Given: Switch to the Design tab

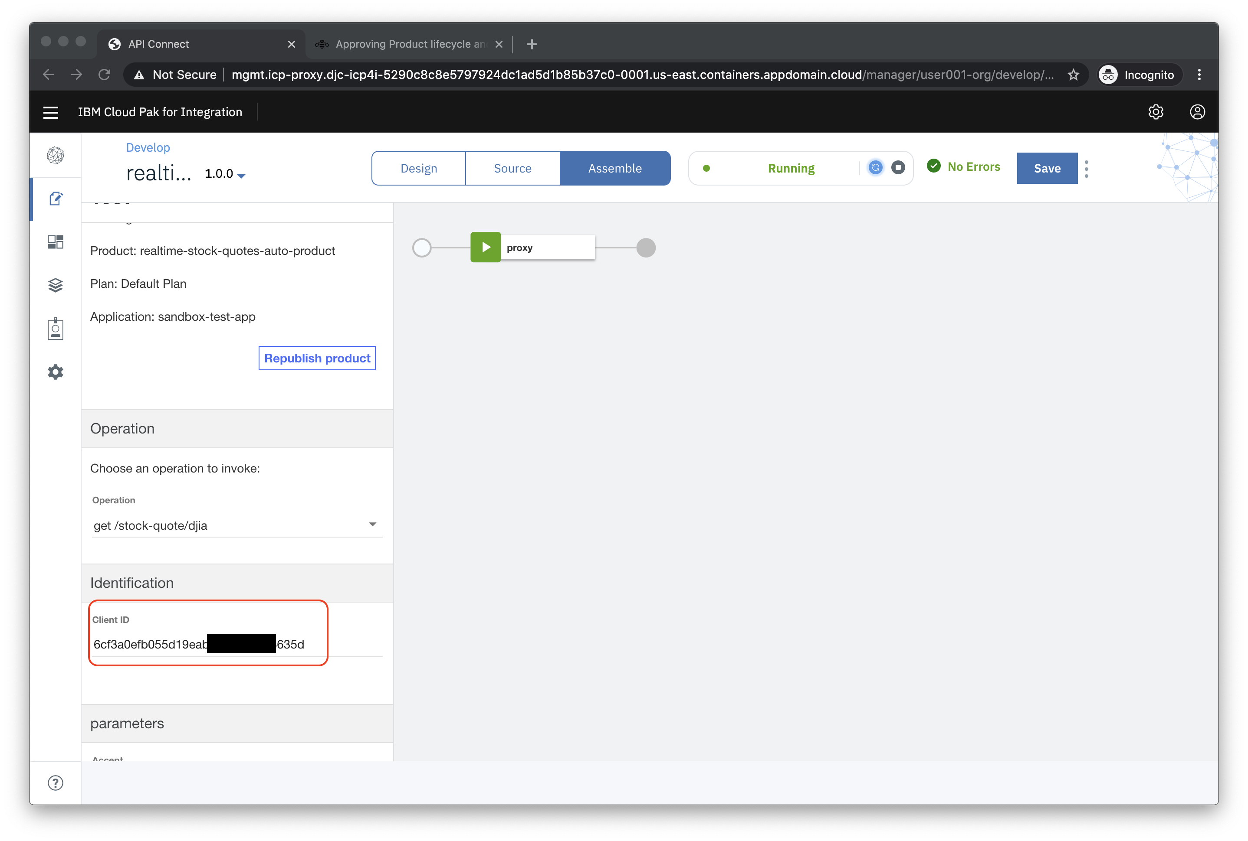Looking at the screenshot, I should pos(419,168).
